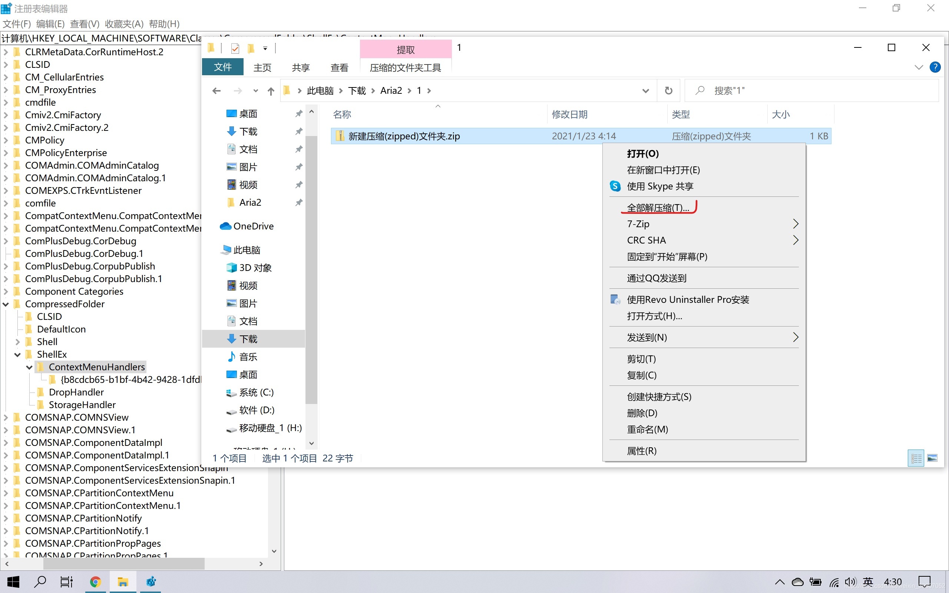Open OneDrive in the navigation pane
This screenshot has width=949, height=593.
tap(246, 226)
